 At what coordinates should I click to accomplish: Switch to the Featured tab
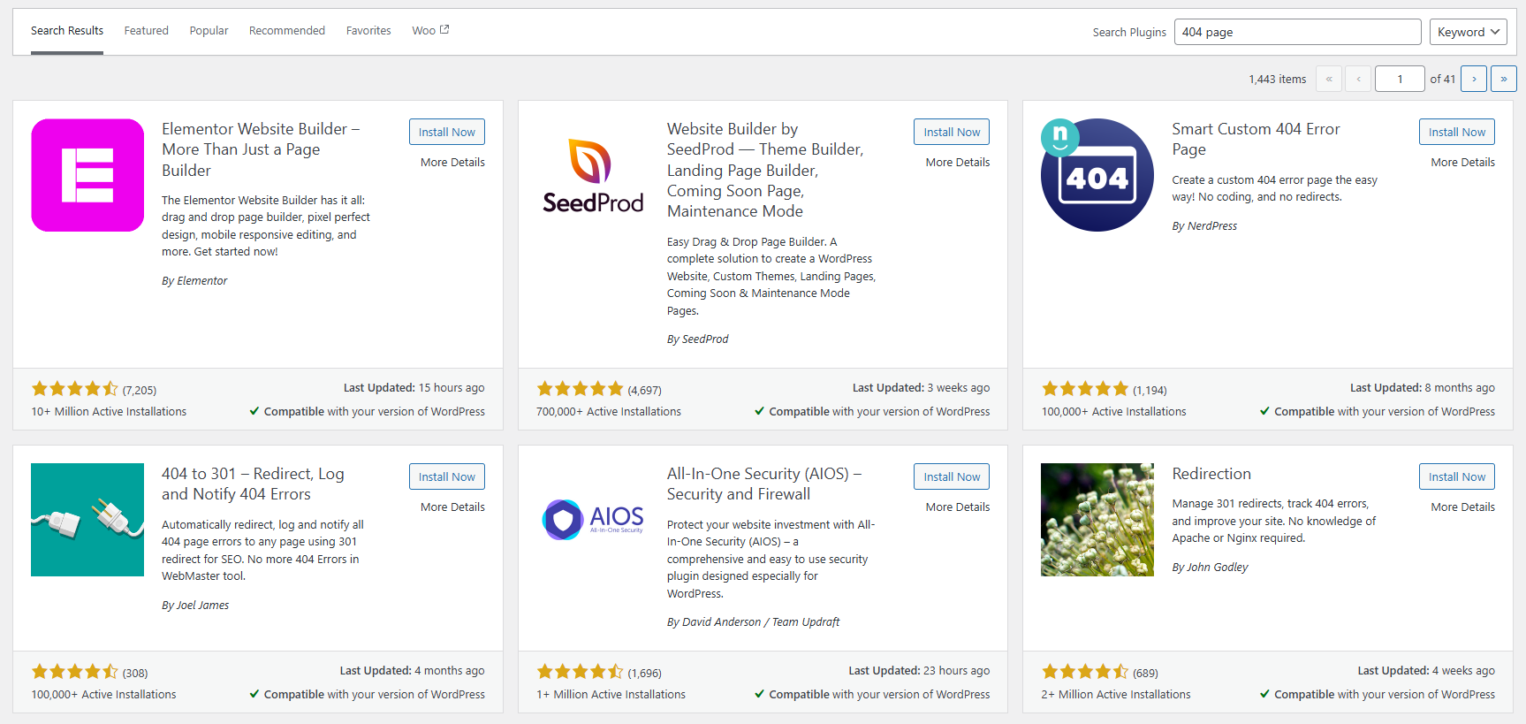pyautogui.click(x=147, y=31)
